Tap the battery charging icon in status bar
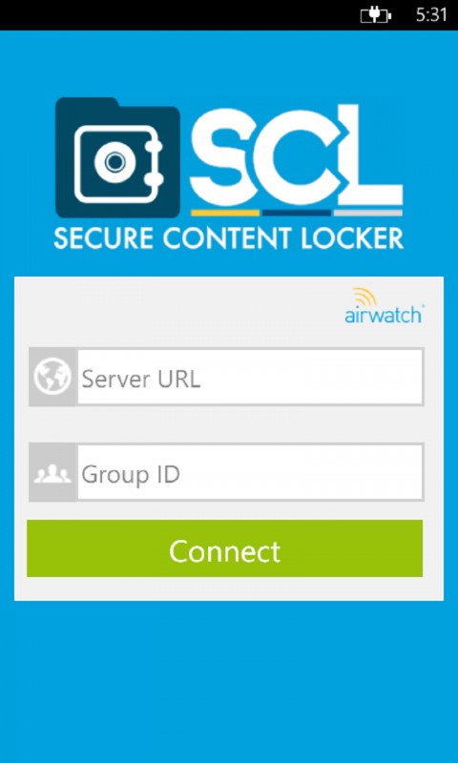Screen dimensions: 458x763 pyautogui.click(x=376, y=15)
